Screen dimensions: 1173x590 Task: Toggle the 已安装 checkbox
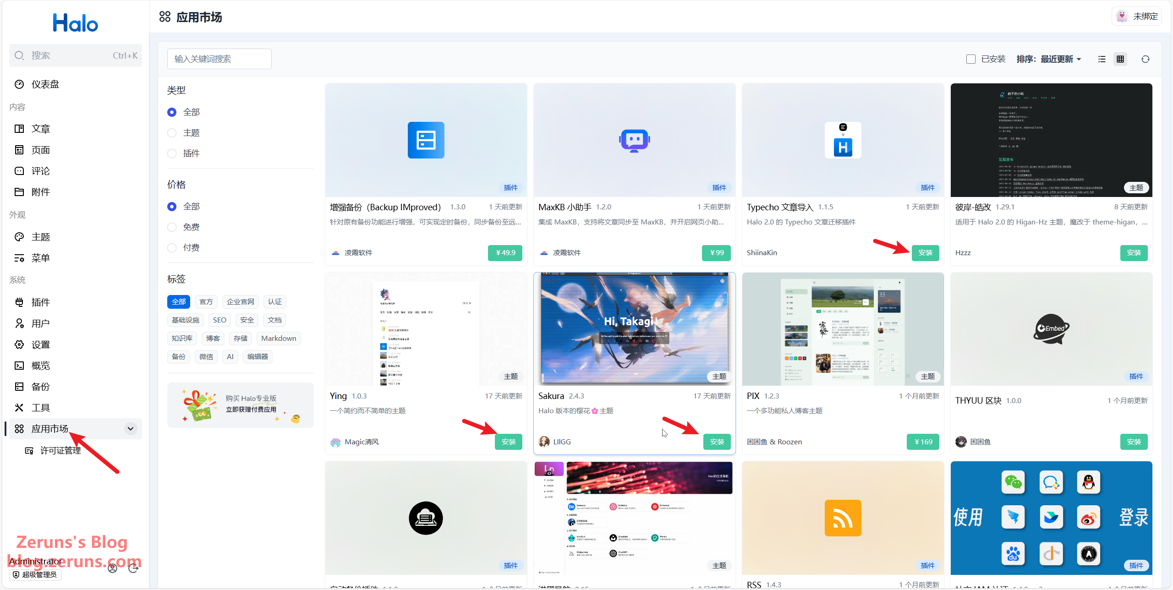971,59
